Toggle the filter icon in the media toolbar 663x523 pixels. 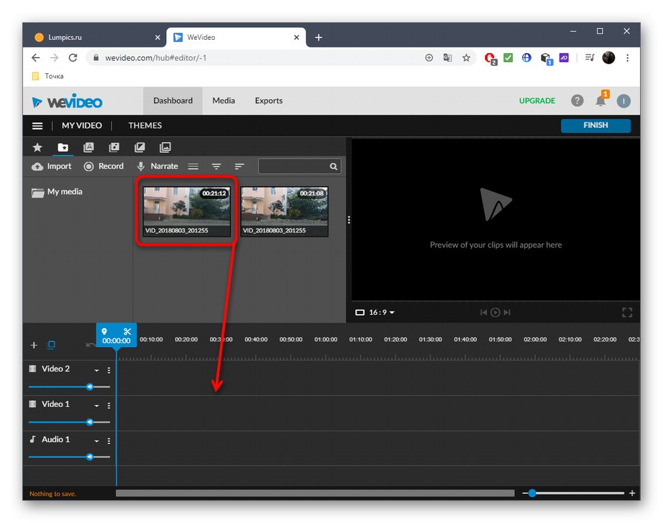[216, 166]
